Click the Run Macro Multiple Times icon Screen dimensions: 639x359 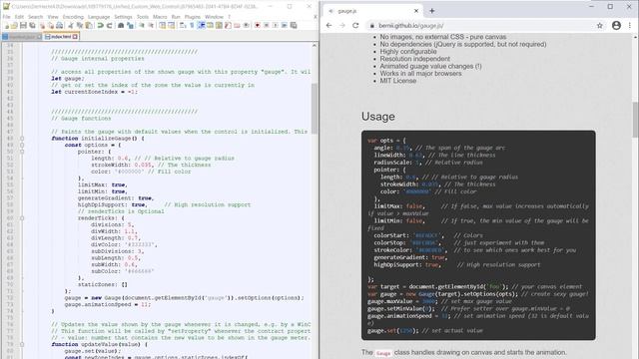[x=284, y=25]
